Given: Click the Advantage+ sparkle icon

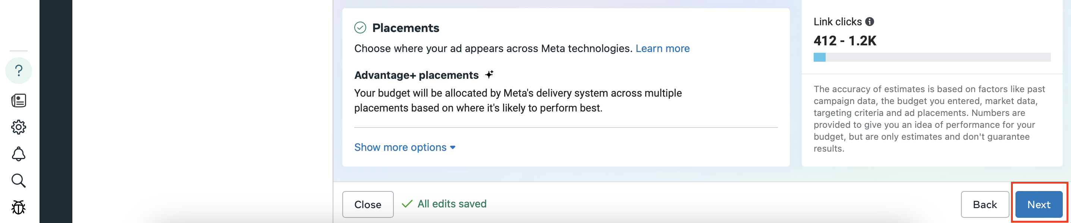Looking at the screenshot, I should (x=489, y=75).
